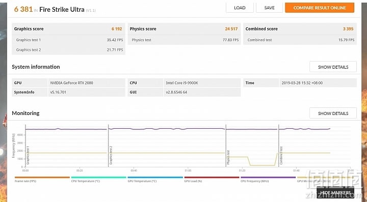The height and width of the screenshot is (202, 367).
Task: Show details for Monitoring section
Action: click(333, 113)
